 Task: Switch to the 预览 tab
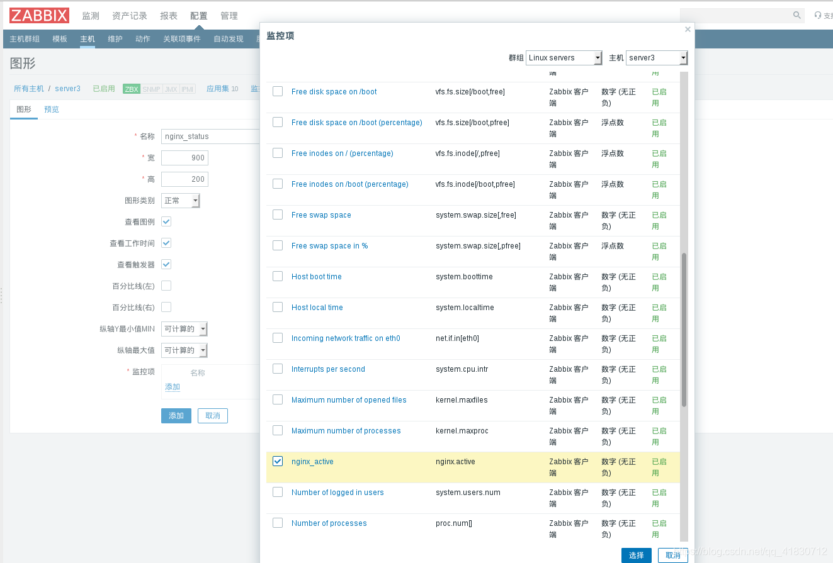(52, 109)
